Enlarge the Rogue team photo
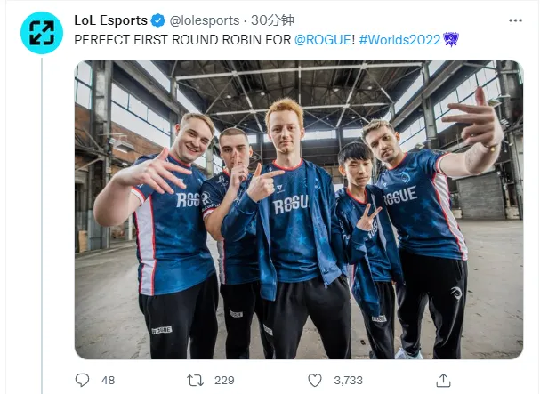540x394 pixels. click(299, 210)
